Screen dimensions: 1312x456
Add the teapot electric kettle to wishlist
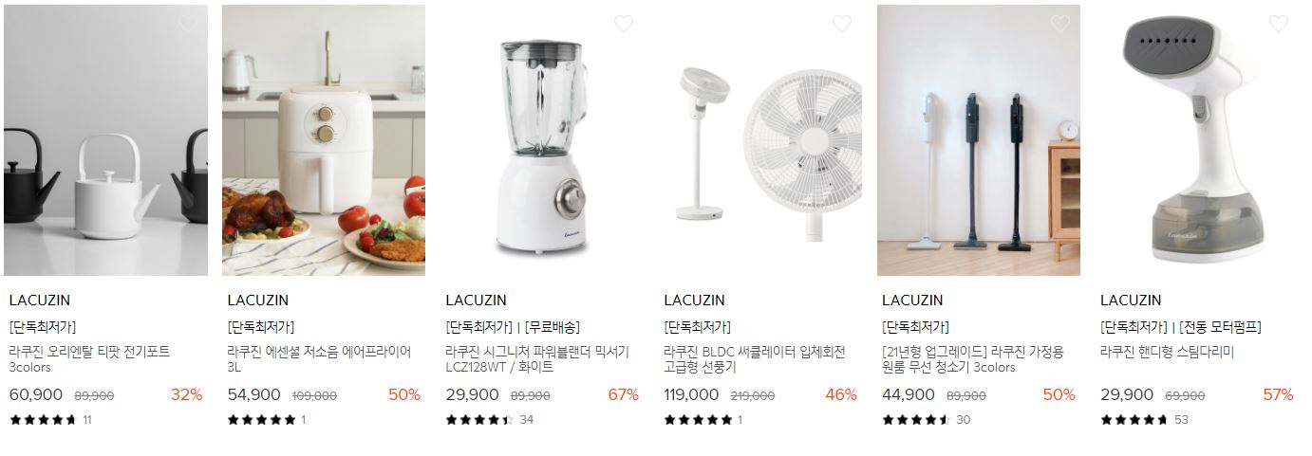point(187,24)
